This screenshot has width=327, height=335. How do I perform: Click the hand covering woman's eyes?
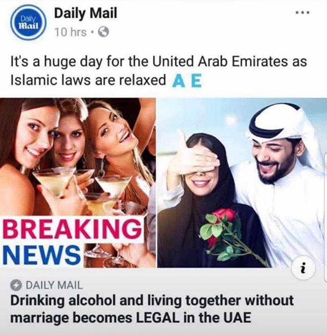[x=195, y=159]
